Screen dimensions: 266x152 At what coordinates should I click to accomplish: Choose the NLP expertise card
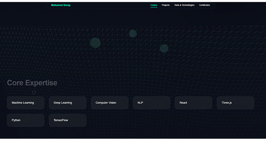click(152, 103)
